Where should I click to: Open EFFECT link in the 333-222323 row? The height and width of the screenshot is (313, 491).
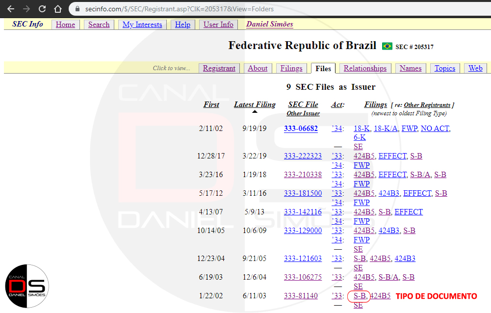393,156
